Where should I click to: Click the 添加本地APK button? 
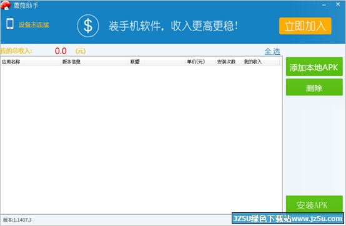pyautogui.click(x=314, y=67)
